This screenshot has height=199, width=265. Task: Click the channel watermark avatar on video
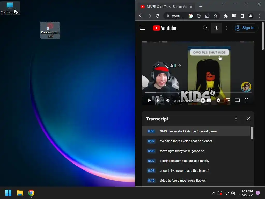246,87
